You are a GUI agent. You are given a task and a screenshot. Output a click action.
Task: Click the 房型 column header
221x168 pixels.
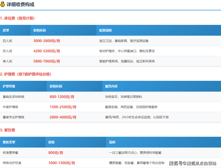[6, 31]
